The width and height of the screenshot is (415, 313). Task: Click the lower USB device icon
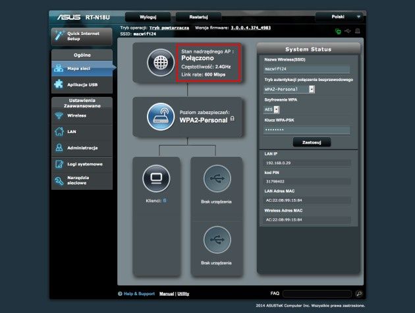(x=217, y=240)
